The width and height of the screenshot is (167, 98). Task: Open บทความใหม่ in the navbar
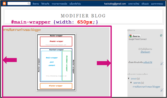134,4
